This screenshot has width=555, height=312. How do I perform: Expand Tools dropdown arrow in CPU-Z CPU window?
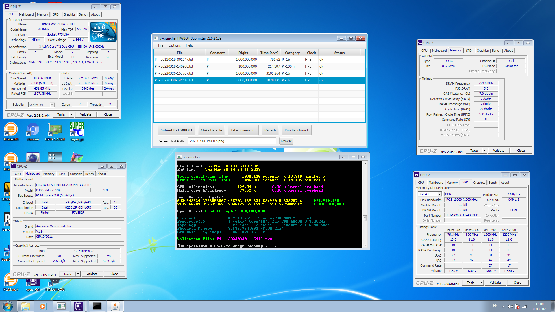tap(71, 114)
